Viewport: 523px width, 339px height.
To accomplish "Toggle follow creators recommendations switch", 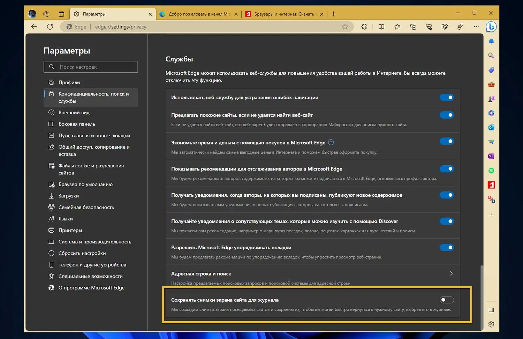I will point(447,169).
